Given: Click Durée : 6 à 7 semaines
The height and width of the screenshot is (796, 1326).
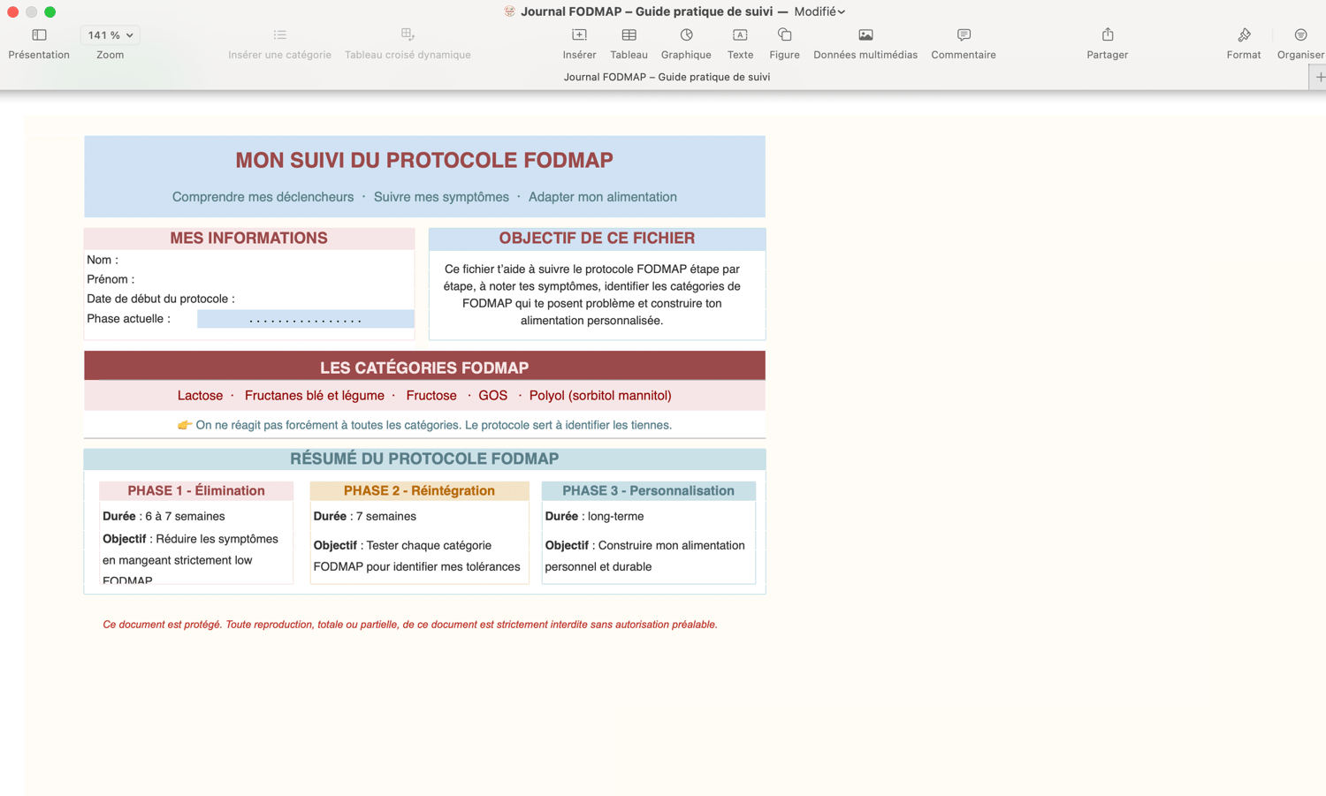Looking at the screenshot, I should tap(164, 516).
